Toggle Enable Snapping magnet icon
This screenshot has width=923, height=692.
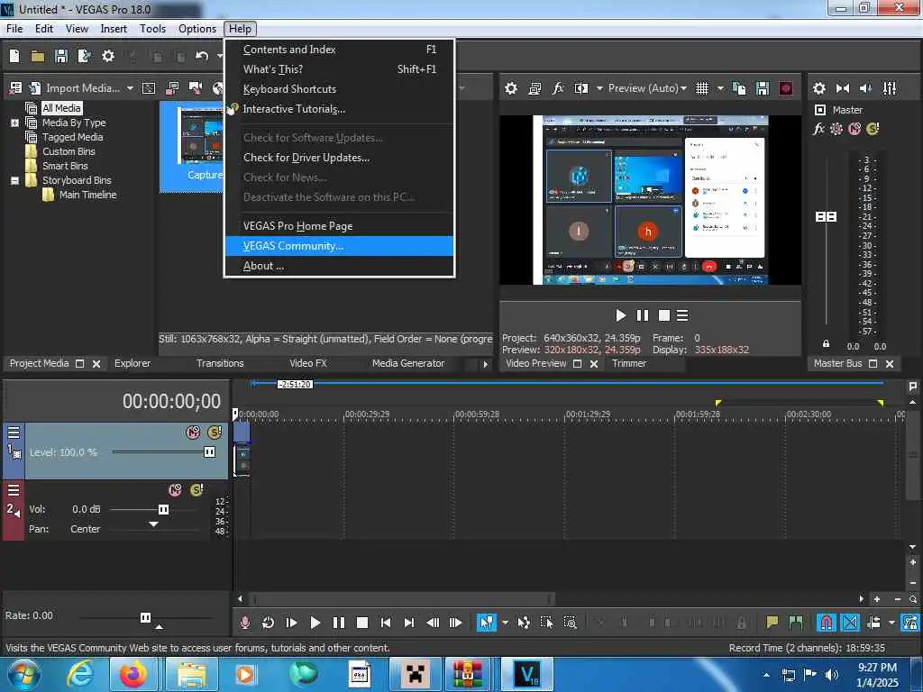pos(826,623)
